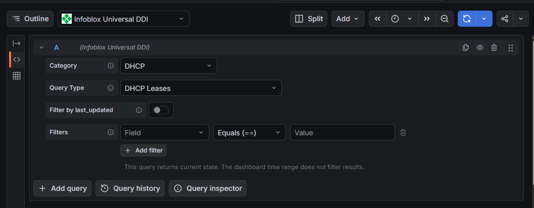Open the Category dropdown set to DHCP
534x208 pixels.
(169, 66)
